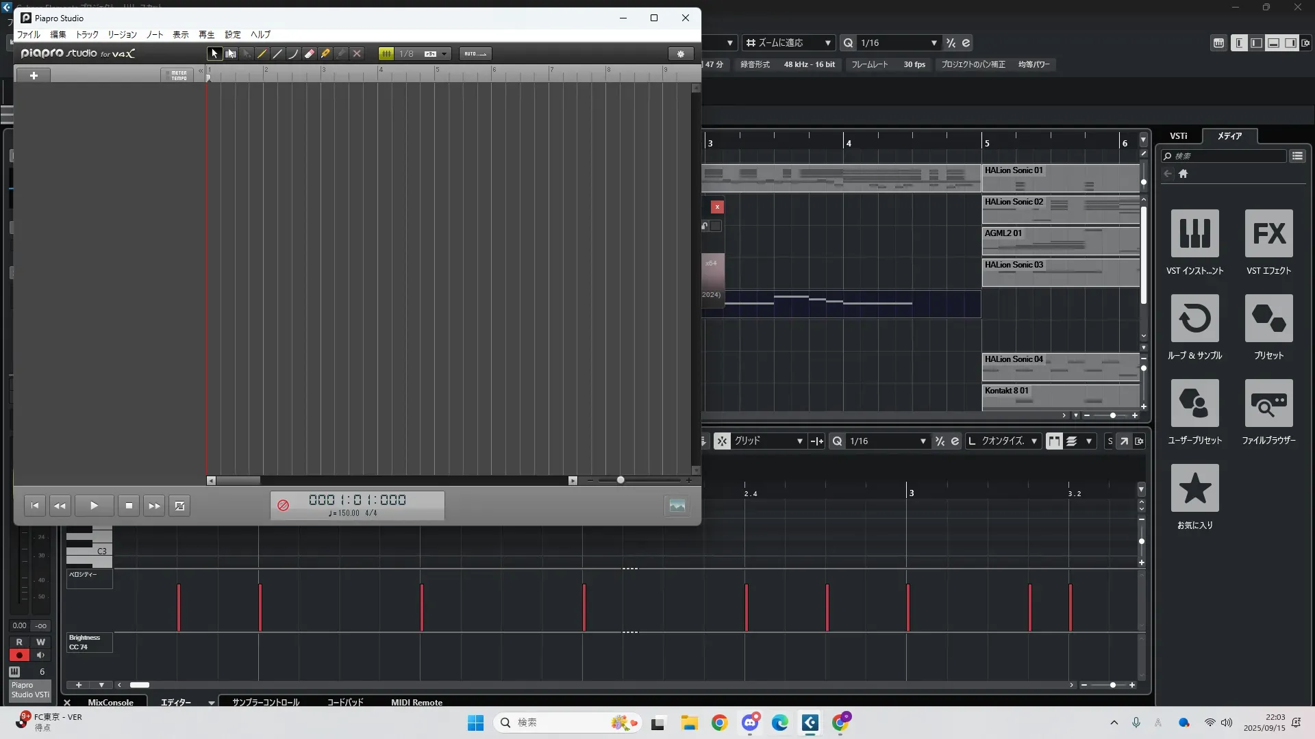
Task: Open the Favorites star tile
Action: 1194,489
